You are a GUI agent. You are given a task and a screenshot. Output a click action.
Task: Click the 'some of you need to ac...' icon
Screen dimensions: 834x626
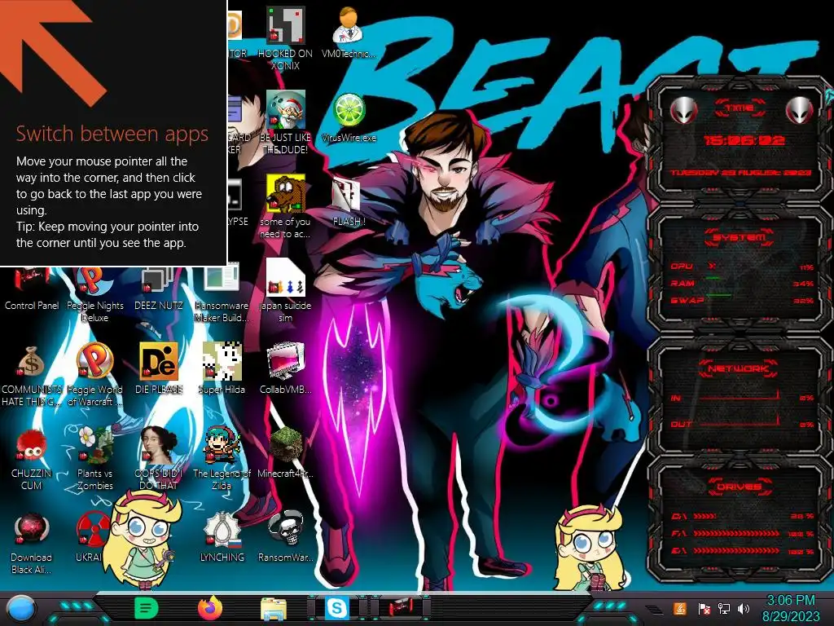click(x=285, y=206)
